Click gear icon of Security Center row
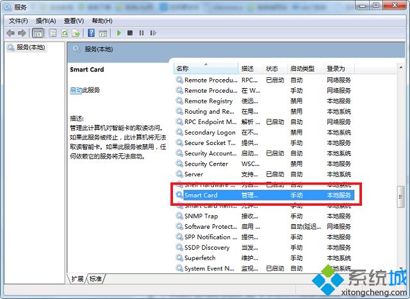The image size is (410, 299). (179, 164)
